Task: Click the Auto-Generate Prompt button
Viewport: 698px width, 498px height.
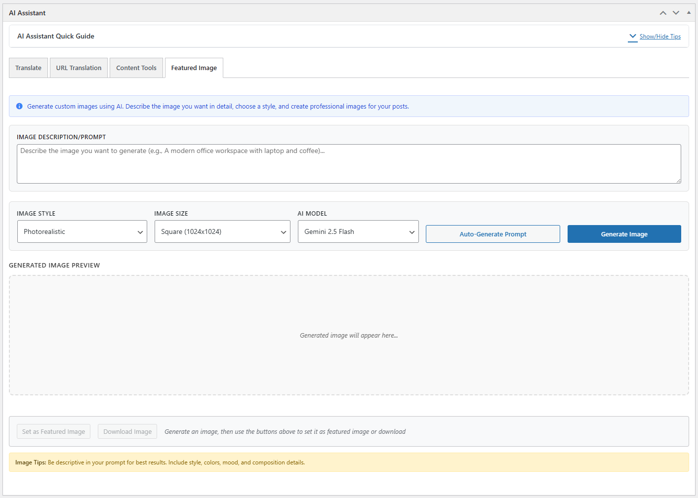Action: click(x=493, y=234)
